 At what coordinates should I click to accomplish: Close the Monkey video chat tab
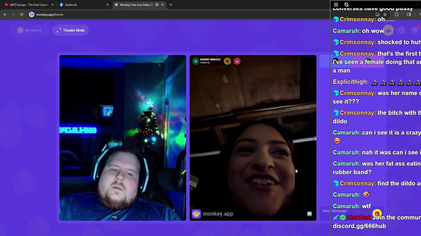pos(162,5)
